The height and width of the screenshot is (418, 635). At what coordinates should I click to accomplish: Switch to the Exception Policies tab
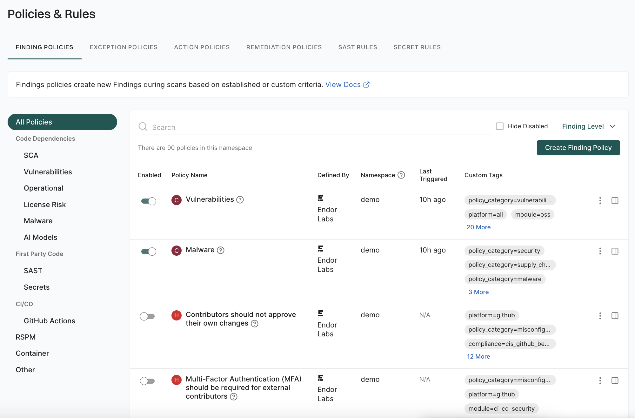[x=124, y=47]
